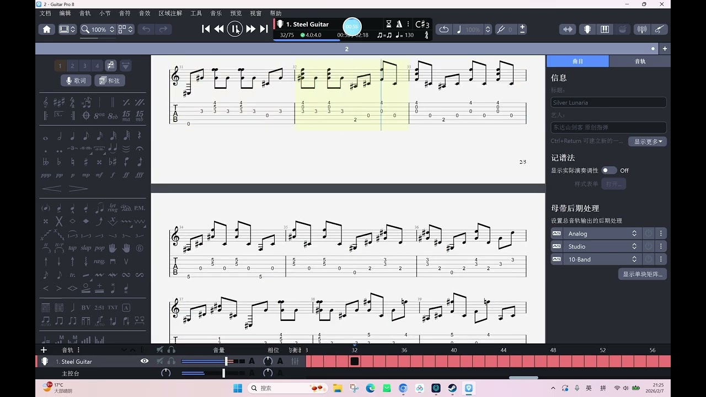Viewport: 706px width, 397px height.
Task: Apply the palm mute P.M. effect
Action: pos(140,208)
